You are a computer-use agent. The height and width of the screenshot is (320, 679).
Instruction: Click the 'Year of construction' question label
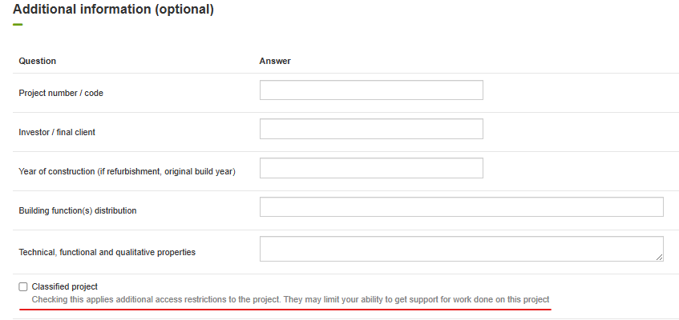[x=127, y=171]
